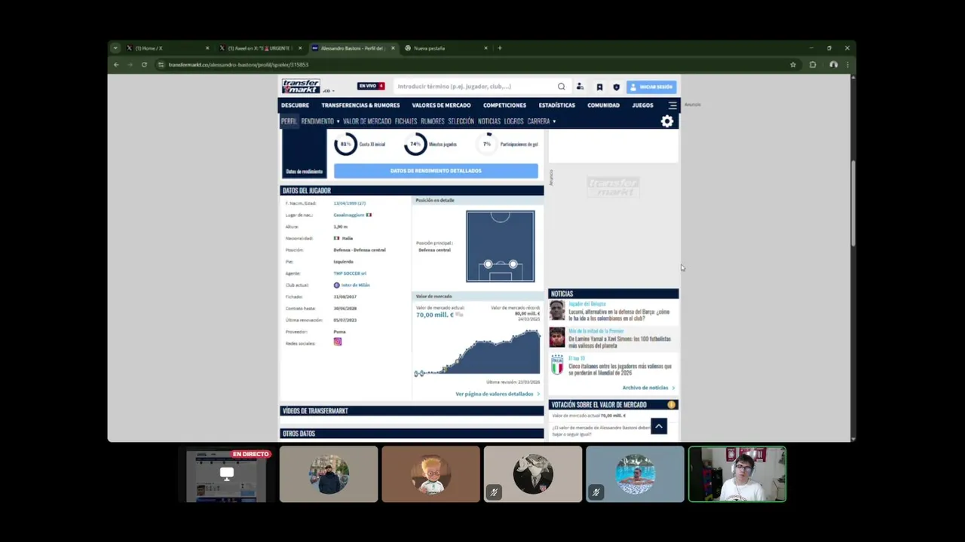Click the voting info icon
Screen dimensions: 965x542
coord(671,405)
